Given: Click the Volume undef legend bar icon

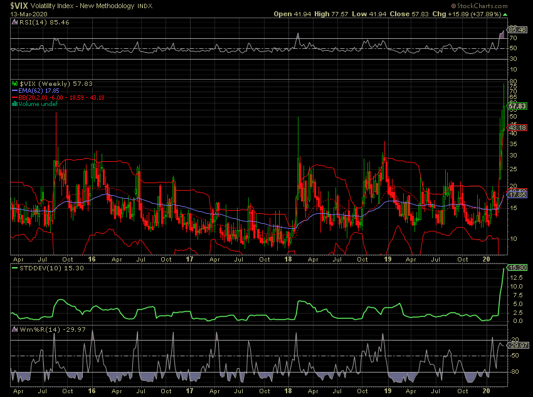Looking at the screenshot, I should pyautogui.click(x=14, y=104).
